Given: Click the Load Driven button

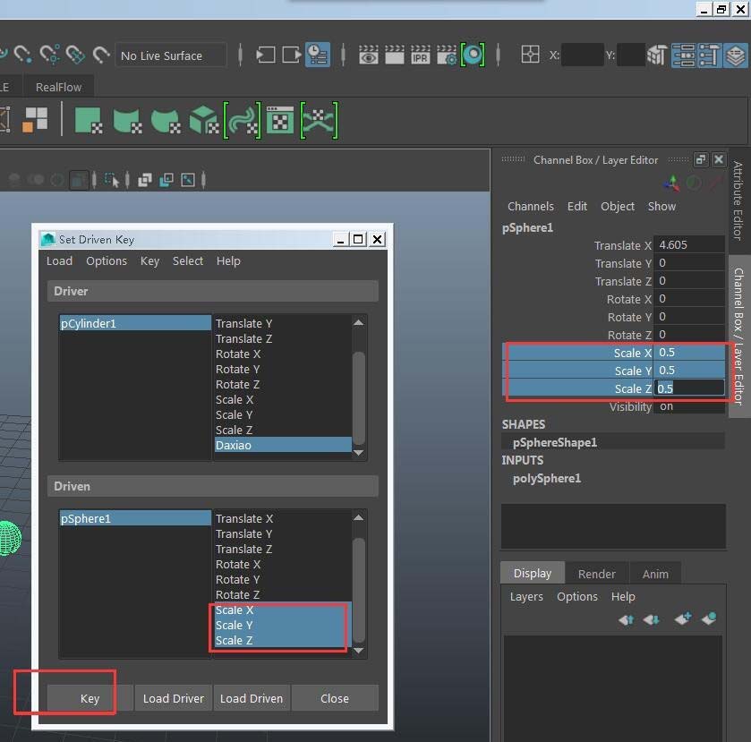Looking at the screenshot, I should click(x=252, y=698).
